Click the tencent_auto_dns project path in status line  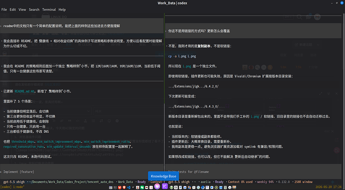pyautogui.click(x=71, y=182)
